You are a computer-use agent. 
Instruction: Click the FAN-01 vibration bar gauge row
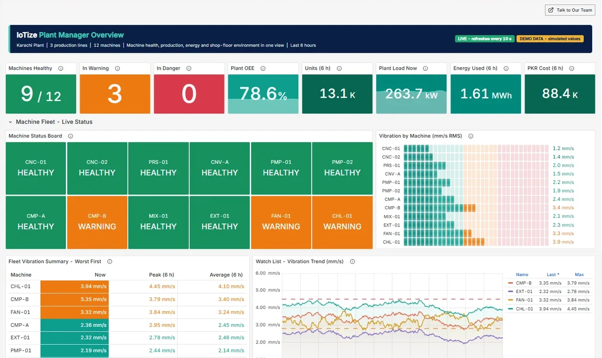pyautogui.click(x=476, y=234)
